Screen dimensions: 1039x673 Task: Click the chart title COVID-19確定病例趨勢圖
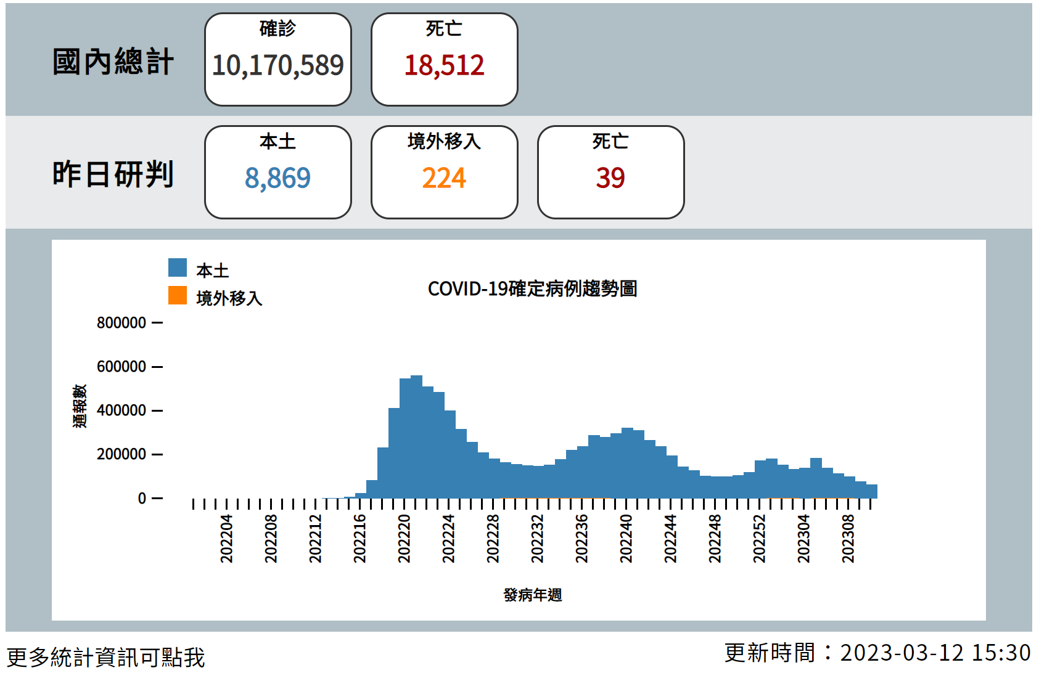(532, 288)
